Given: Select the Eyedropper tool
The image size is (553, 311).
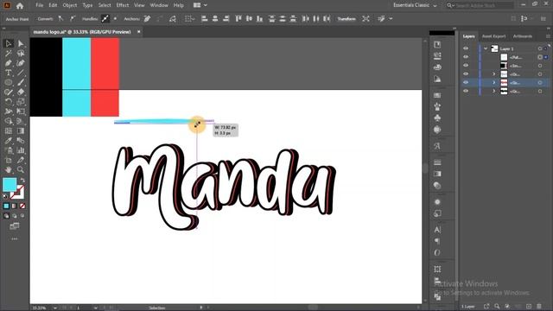Looking at the screenshot, I should click(x=9, y=141).
